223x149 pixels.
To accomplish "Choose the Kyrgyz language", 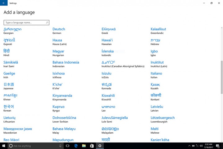I will pyautogui.click(x=59, y=108).
